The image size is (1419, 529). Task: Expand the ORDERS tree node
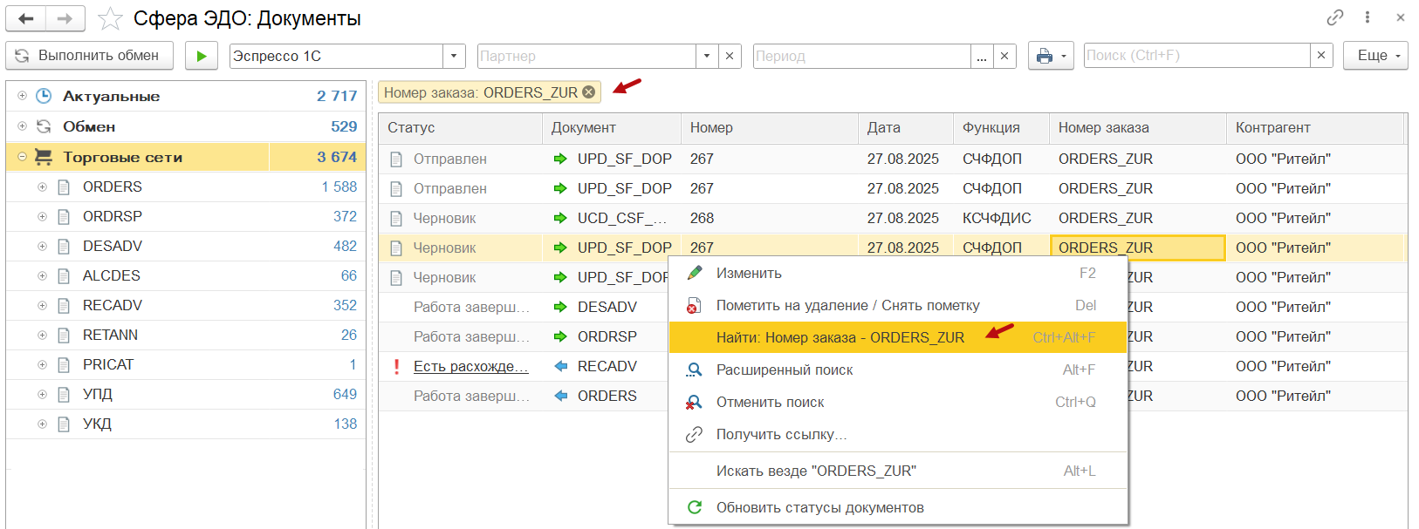tap(42, 187)
